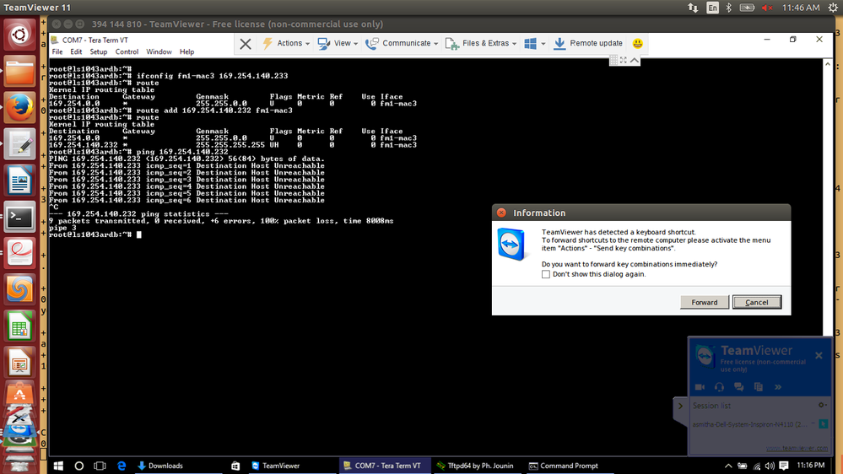The height and width of the screenshot is (474, 843).
Task: Click the remote taskbar volume icon
Action: point(770,466)
